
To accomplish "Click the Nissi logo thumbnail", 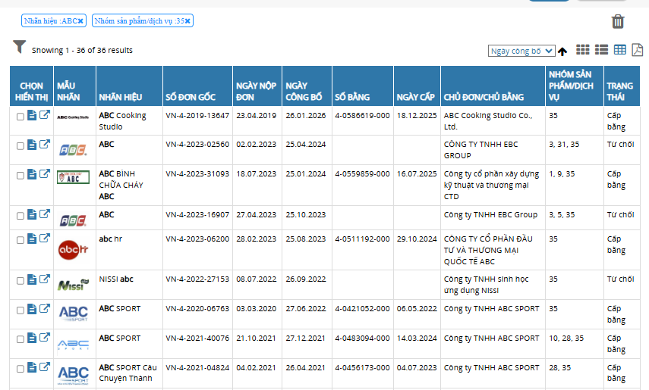I will click(74, 285).
